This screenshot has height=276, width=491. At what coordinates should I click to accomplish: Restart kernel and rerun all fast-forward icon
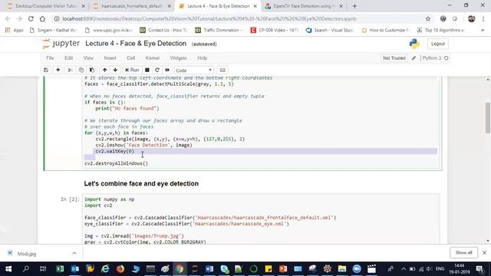tap(167, 70)
